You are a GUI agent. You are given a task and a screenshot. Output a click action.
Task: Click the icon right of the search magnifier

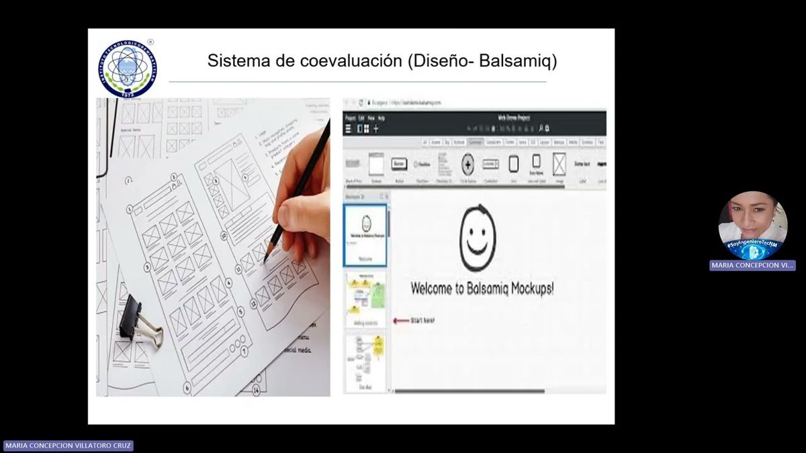547,128
